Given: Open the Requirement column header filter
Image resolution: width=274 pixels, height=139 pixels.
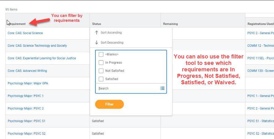Looking at the screenshot, I should [17, 24].
